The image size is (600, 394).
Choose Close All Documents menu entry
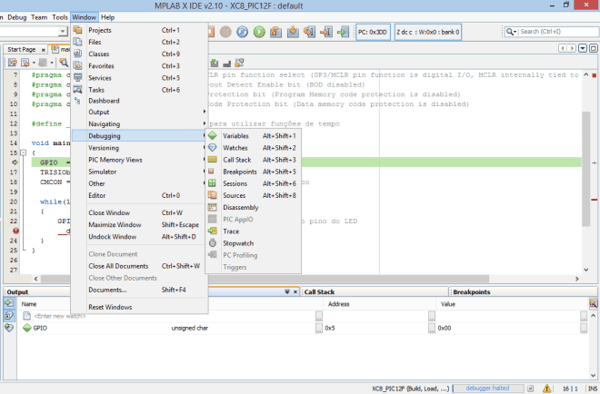[139, 266]
